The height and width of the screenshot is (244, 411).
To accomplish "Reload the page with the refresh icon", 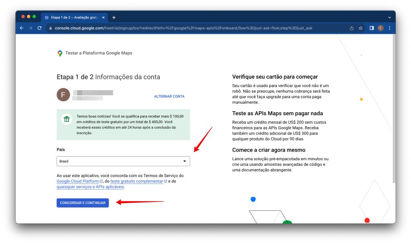I will pos(40,28).
